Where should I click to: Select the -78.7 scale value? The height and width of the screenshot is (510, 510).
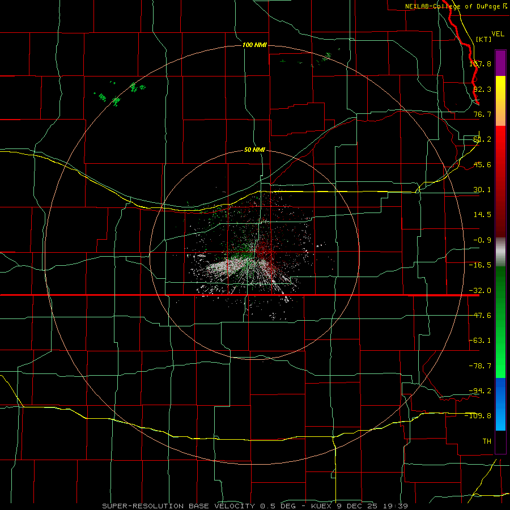click(480, 366)
